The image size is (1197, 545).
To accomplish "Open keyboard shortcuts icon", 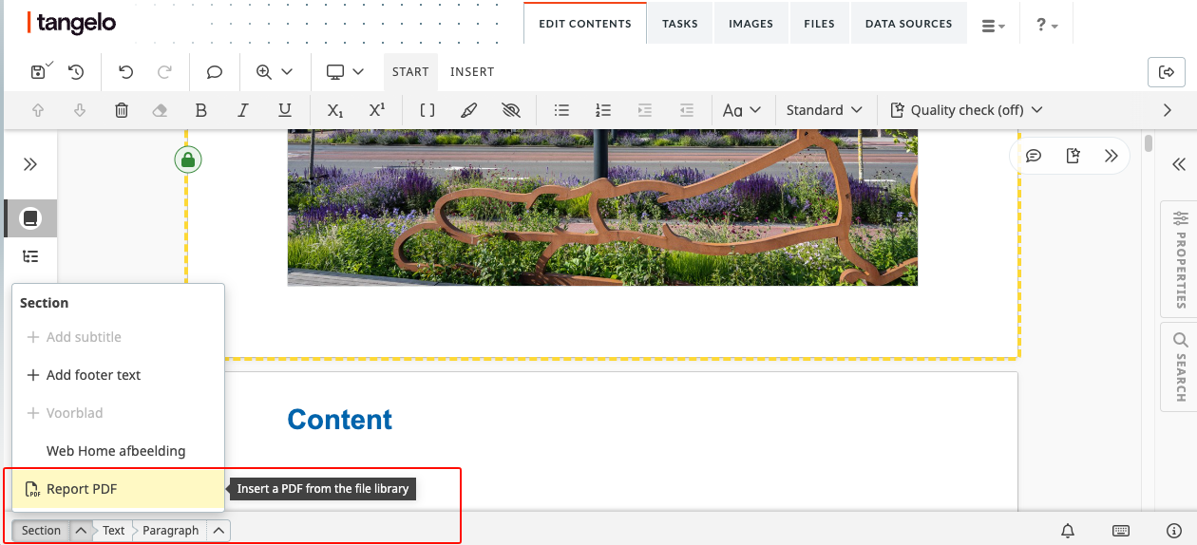I will click(1121, 531).
